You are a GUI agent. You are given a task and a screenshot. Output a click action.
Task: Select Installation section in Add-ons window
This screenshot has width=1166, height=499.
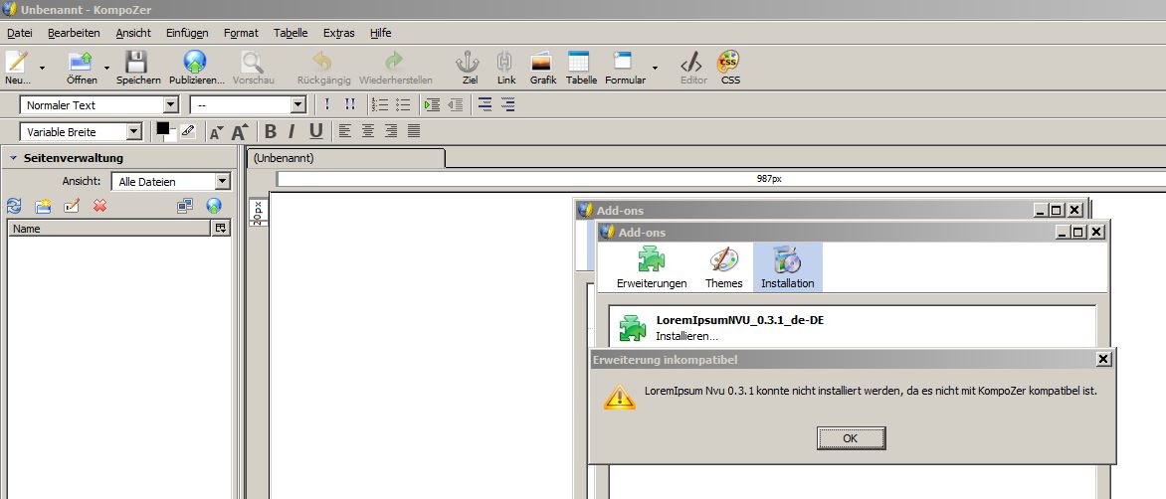[788, 268]
